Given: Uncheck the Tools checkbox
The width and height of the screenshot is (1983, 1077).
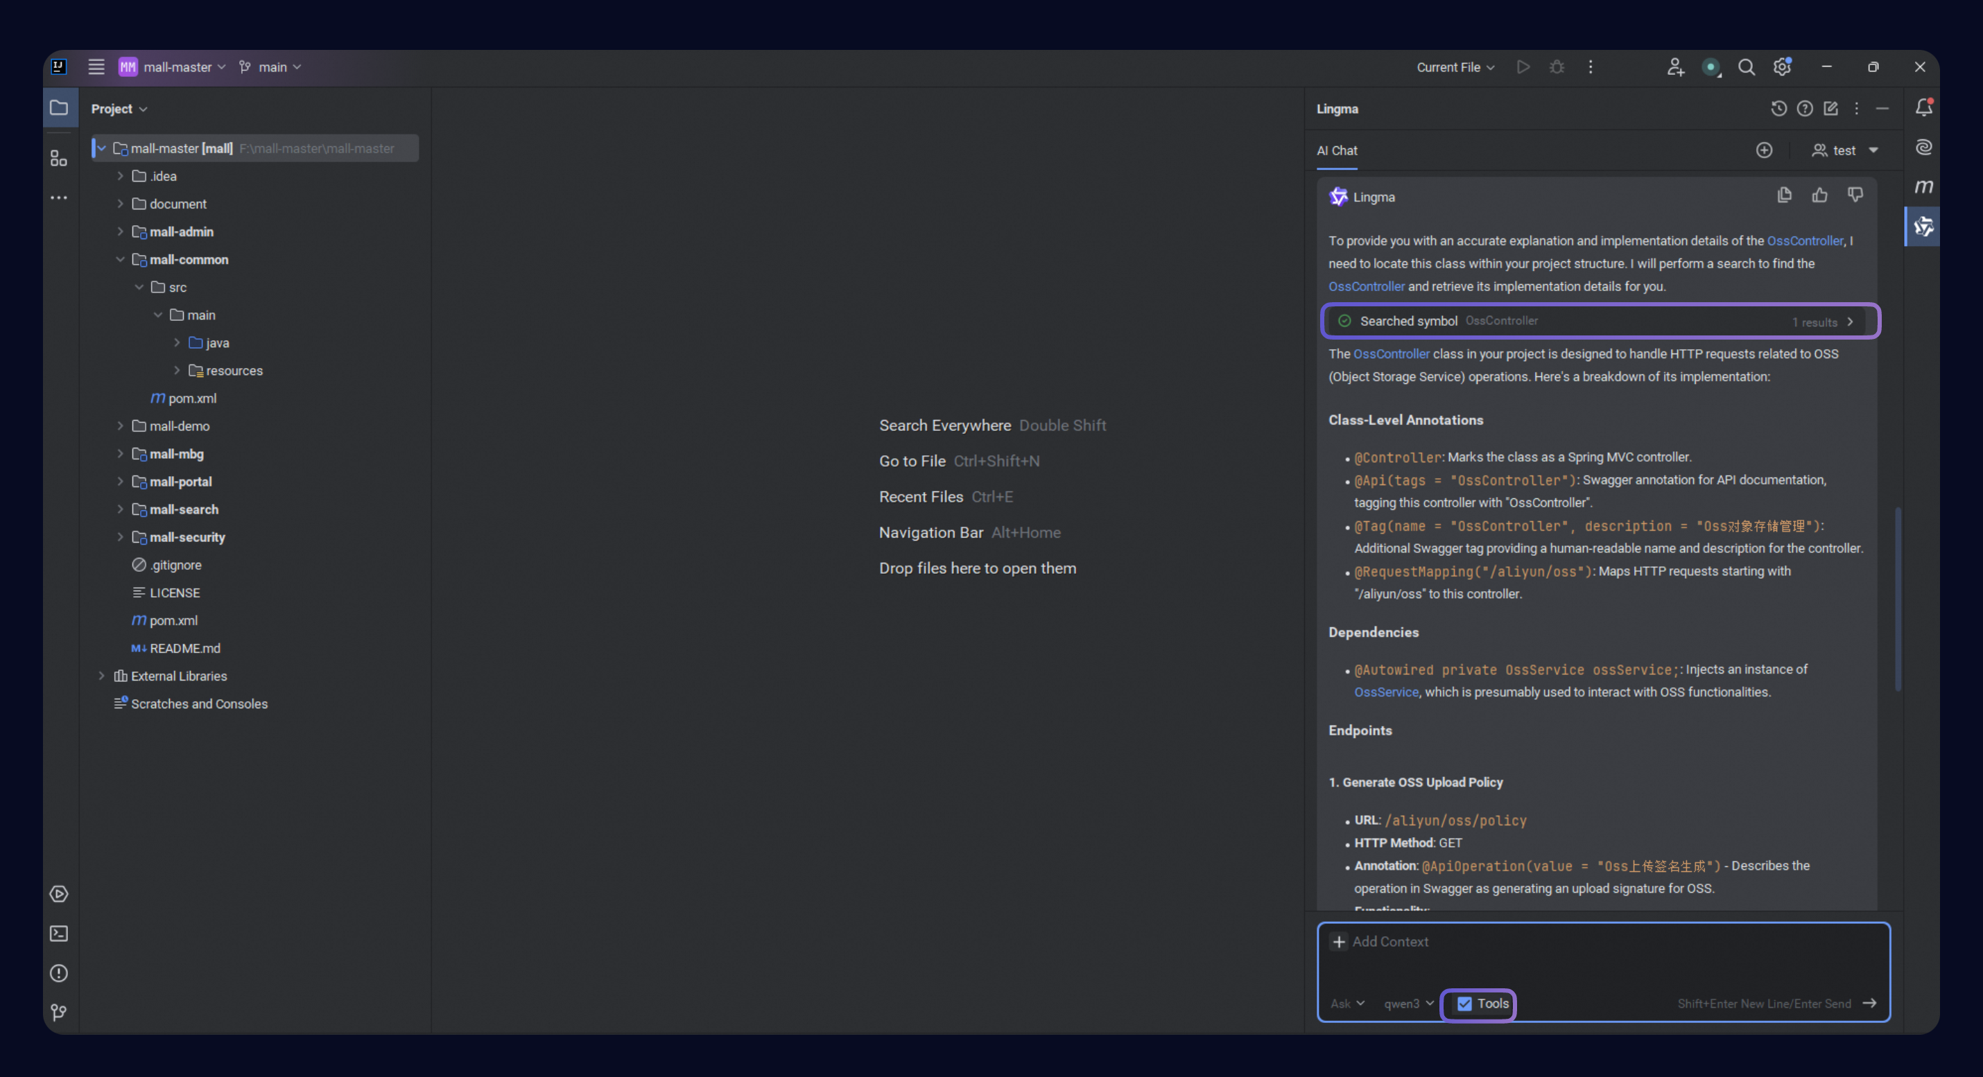Looking at the screenshot, I should (x=1465, y=1003).
